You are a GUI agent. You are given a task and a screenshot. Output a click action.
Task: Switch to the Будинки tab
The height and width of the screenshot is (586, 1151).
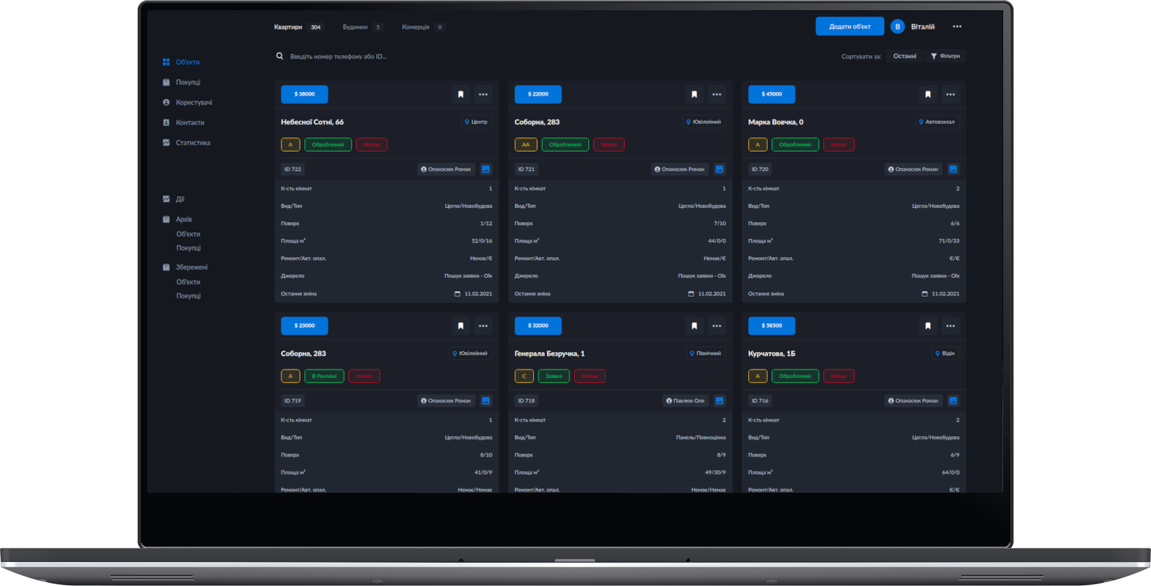[355, 27]
